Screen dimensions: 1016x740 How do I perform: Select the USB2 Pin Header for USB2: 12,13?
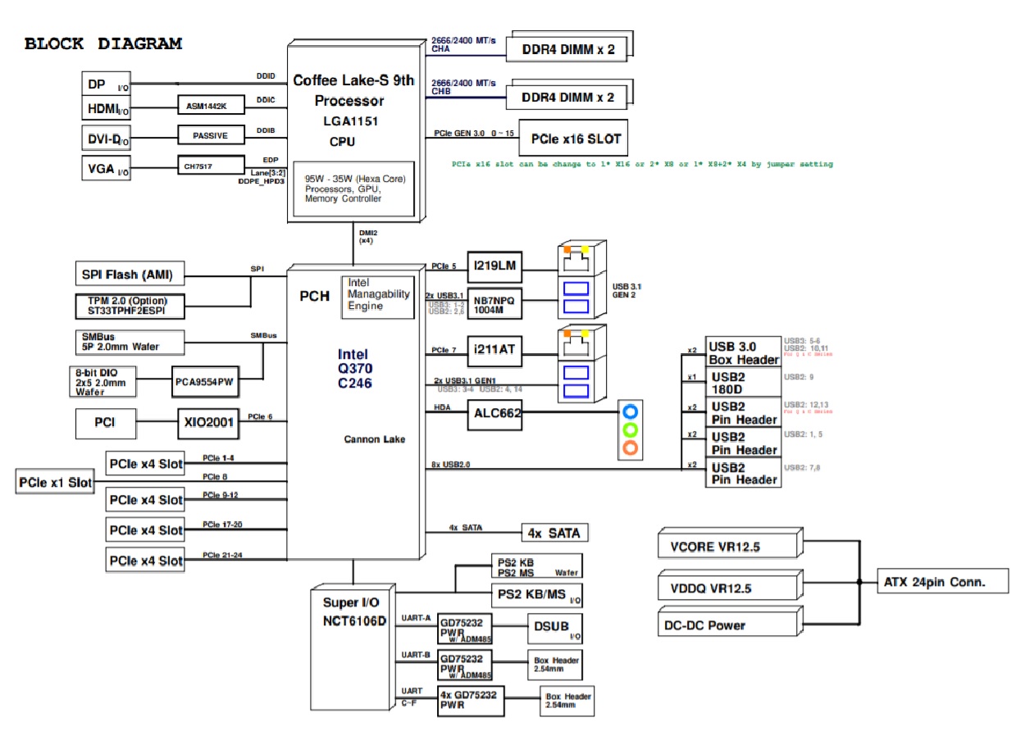tap(744, 413)
